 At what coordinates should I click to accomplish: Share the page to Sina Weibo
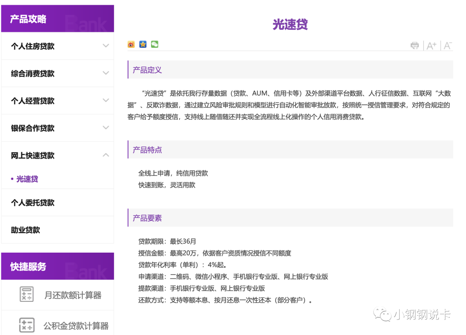tap(131, 44)
